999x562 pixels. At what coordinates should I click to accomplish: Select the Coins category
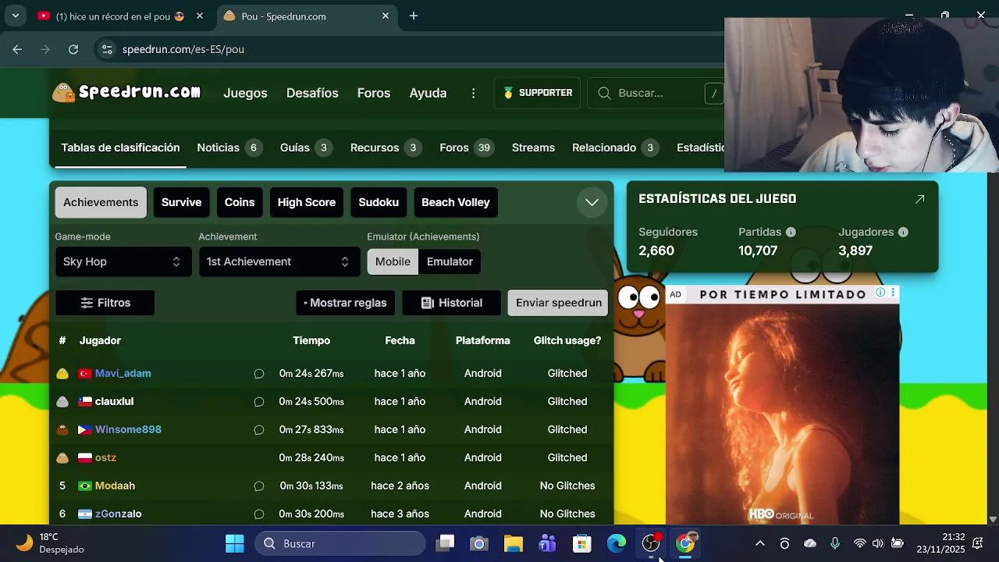pyautogui.click(x=240, y=202)
